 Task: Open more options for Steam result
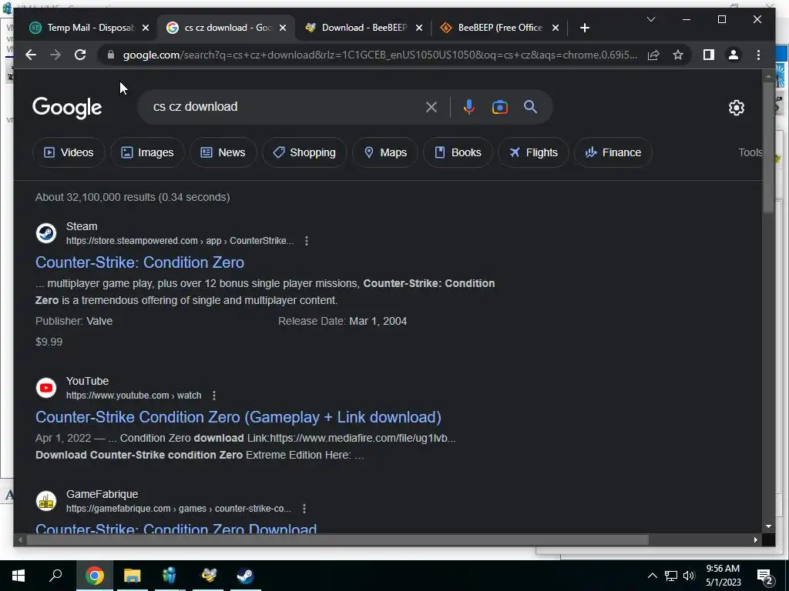307,241
